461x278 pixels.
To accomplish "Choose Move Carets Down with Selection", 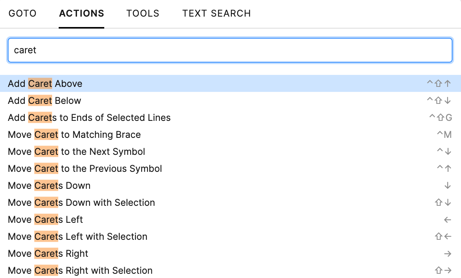I will [x=81, y=202].
